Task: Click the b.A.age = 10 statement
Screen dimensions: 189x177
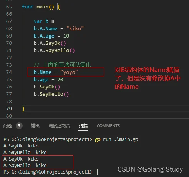Action: tap(51, 36)
